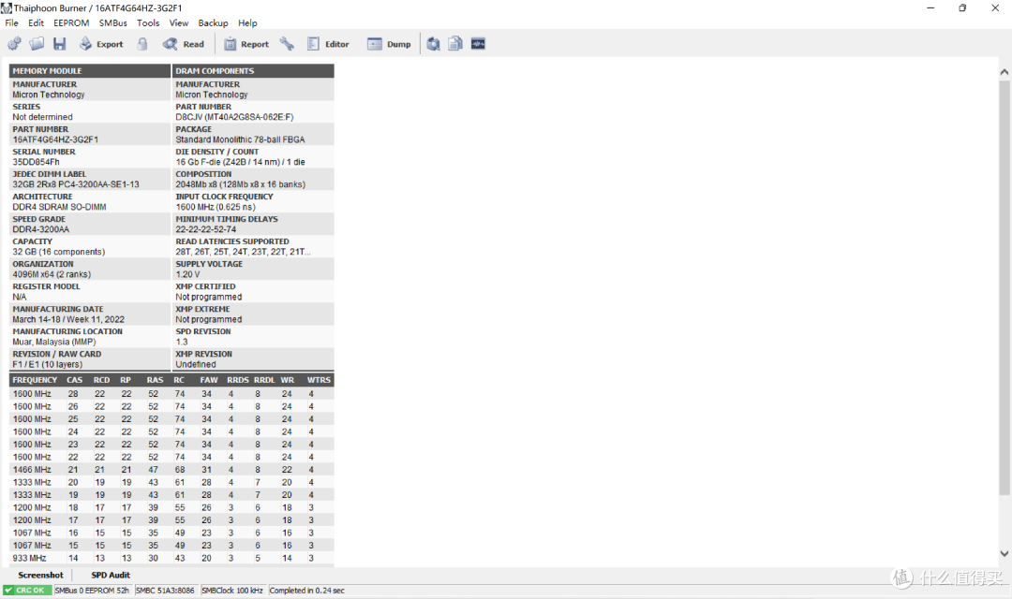Open the EEPROM menu
The image size is (1012, 599).
coord(71,22)
